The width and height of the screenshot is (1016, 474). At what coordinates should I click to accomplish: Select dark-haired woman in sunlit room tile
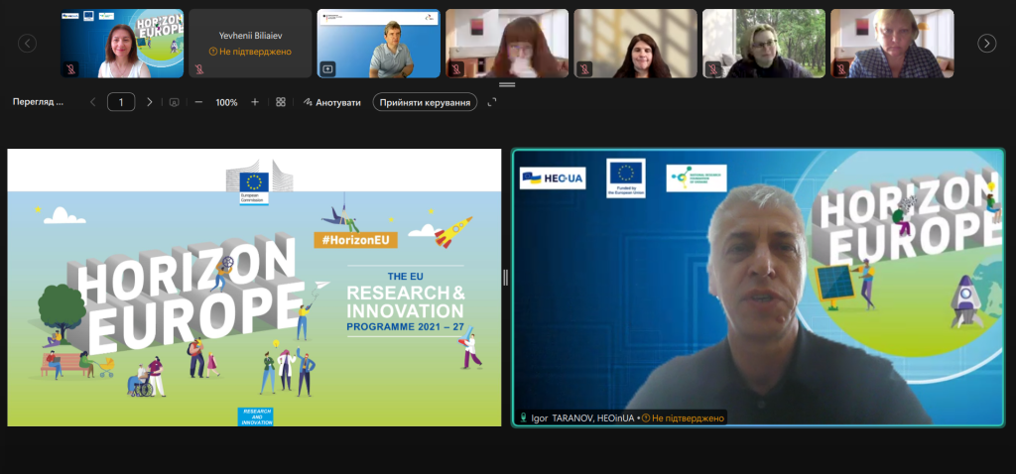635,44
